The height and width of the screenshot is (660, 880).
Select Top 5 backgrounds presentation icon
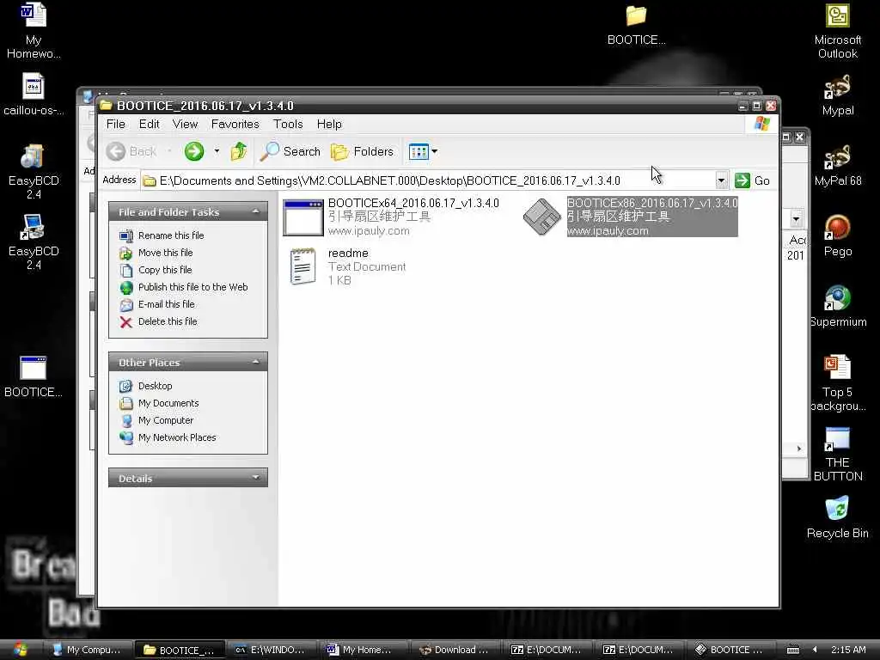837,368
